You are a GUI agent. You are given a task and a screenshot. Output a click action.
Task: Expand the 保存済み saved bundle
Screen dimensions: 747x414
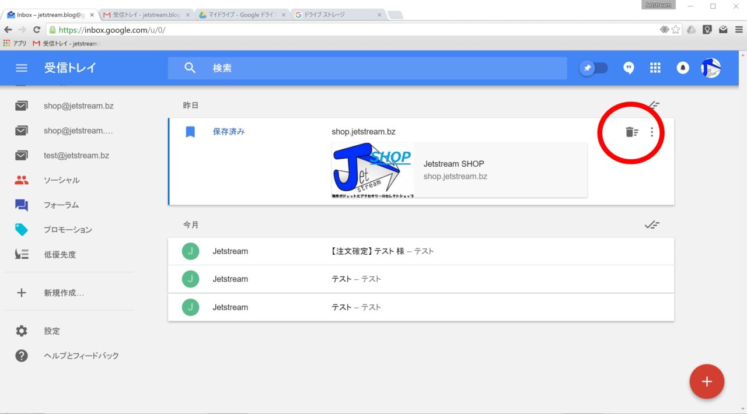coord(229,132)
